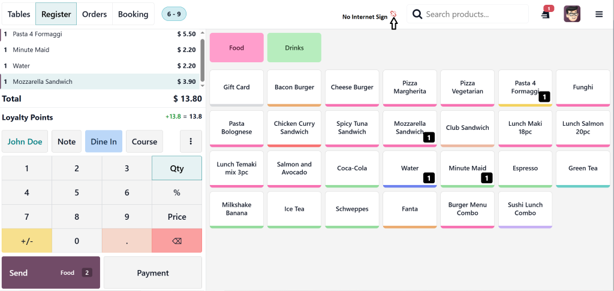Select the Water order line
The image size is (614, 291).
100,66
